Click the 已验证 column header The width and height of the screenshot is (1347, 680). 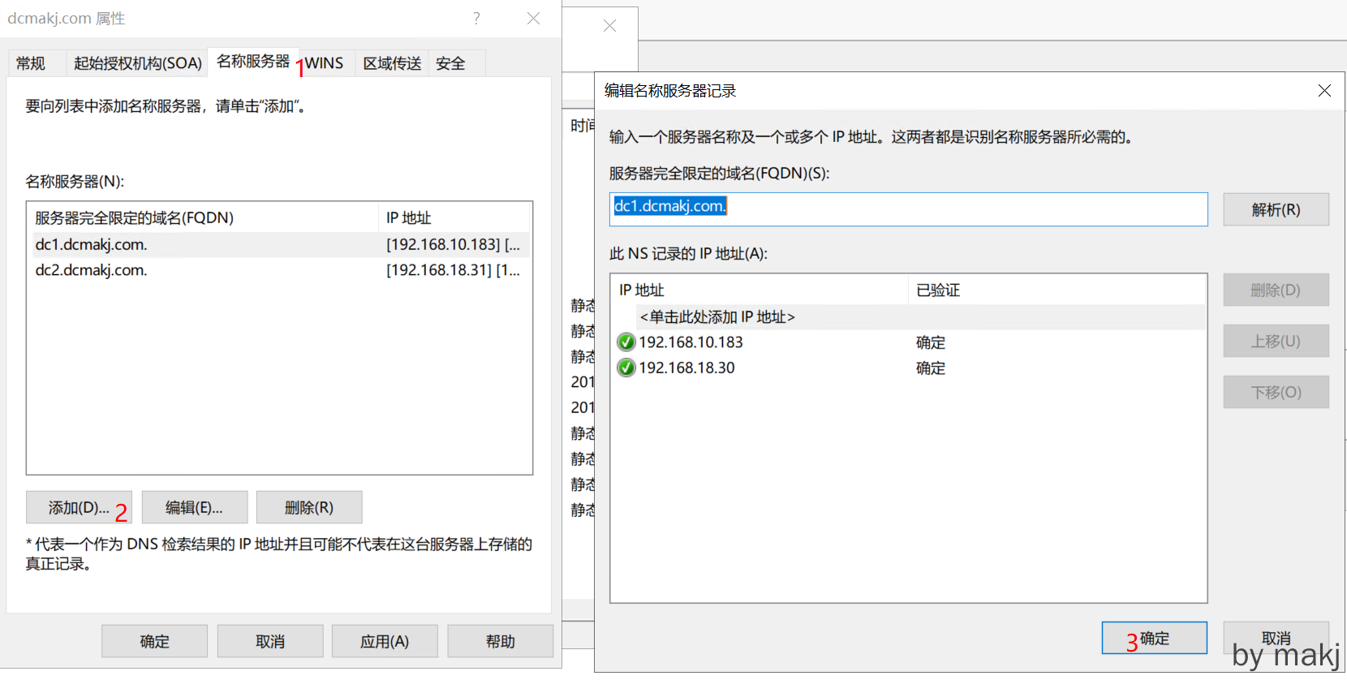pos(938,291)
